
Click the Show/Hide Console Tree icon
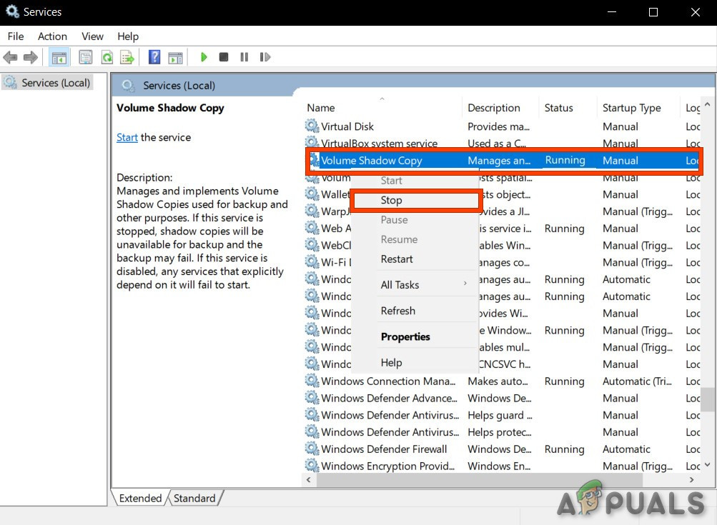(x=59, y=57)
